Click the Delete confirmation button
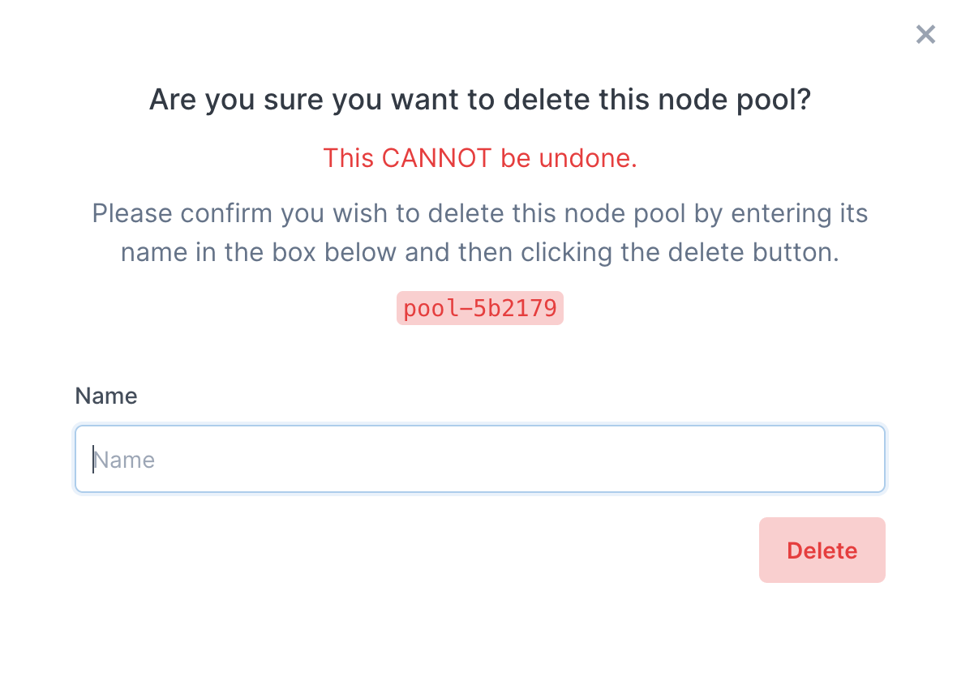Image resolution: width=957 pixels, height=681 pixels. pos(822,550)
